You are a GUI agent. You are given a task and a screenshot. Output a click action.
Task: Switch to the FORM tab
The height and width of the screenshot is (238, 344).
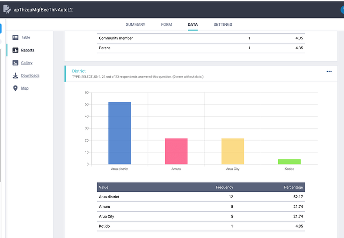pyautogui.click(x=167, y=24)
